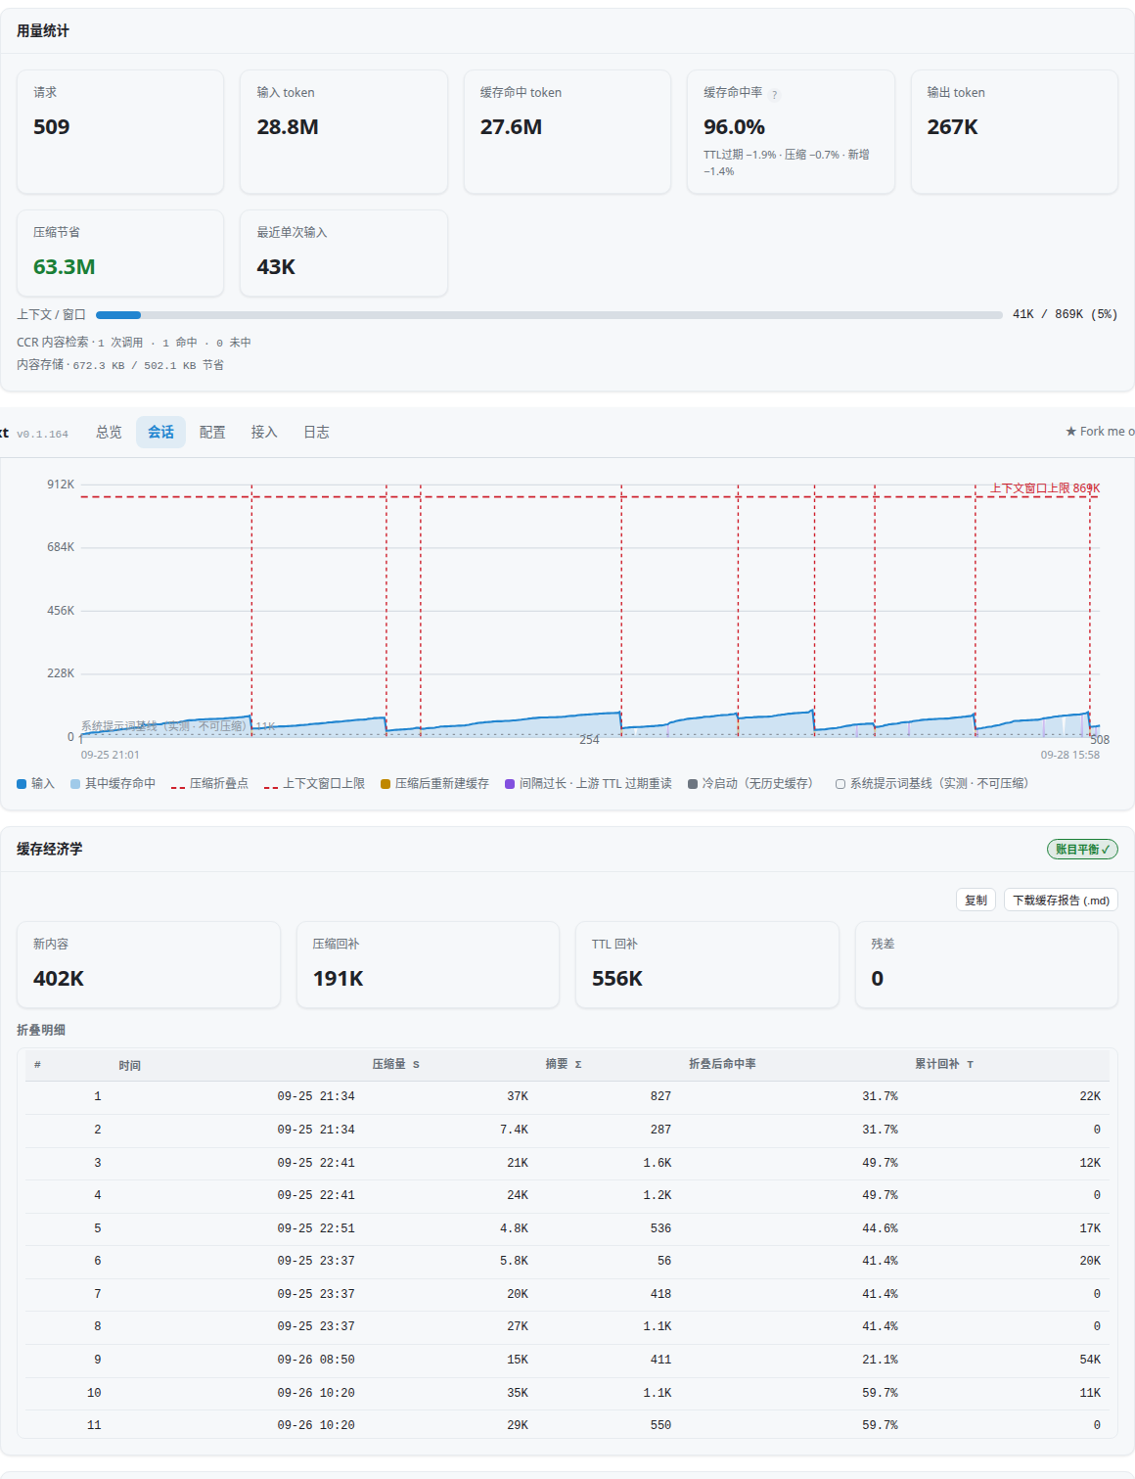Image resolution: width=1135 pixels, height=1479 pixels.
Task: Select fold row 4 with 24K
Action: coord(567,1196)
